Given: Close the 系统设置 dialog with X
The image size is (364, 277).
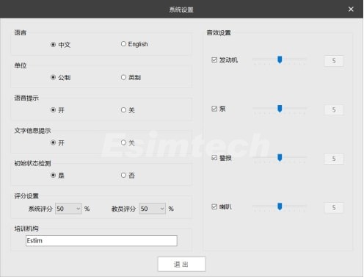Looking at the screenshot, I should point(351,9).
